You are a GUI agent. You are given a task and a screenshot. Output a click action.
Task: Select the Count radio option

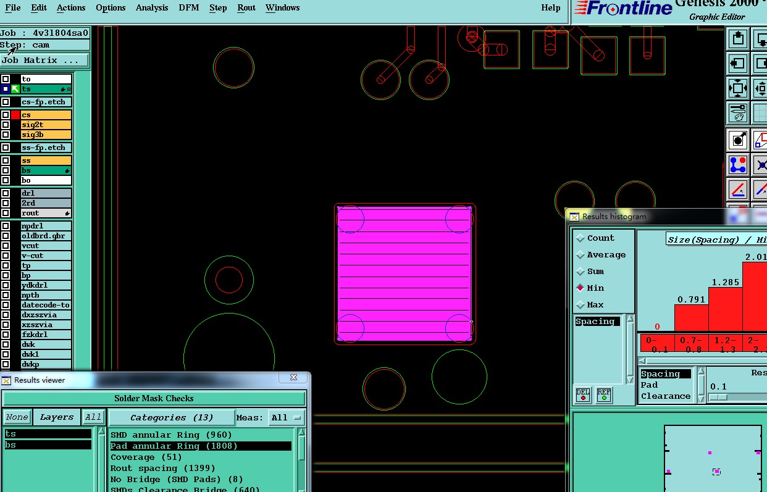(x=580, y=238)
